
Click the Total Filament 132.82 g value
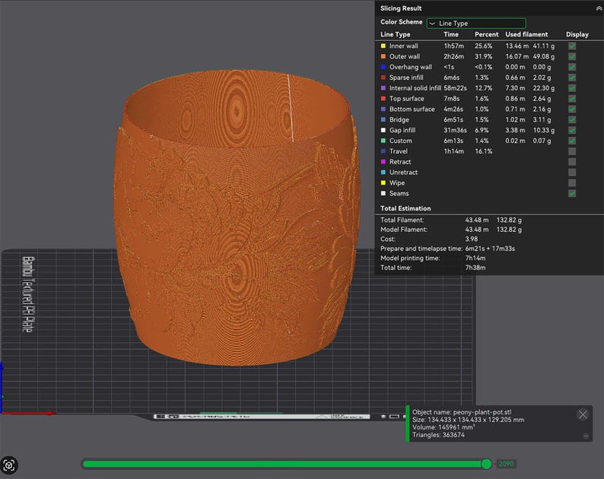point(509,220)
